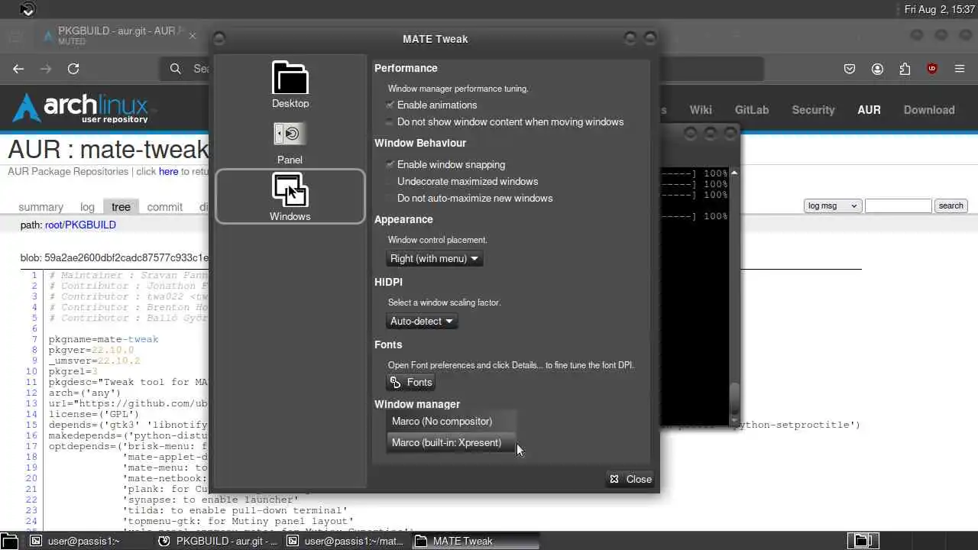Open the window control placement dropdown
Screen dimensions: 978x550
click(x=435, y=258)
